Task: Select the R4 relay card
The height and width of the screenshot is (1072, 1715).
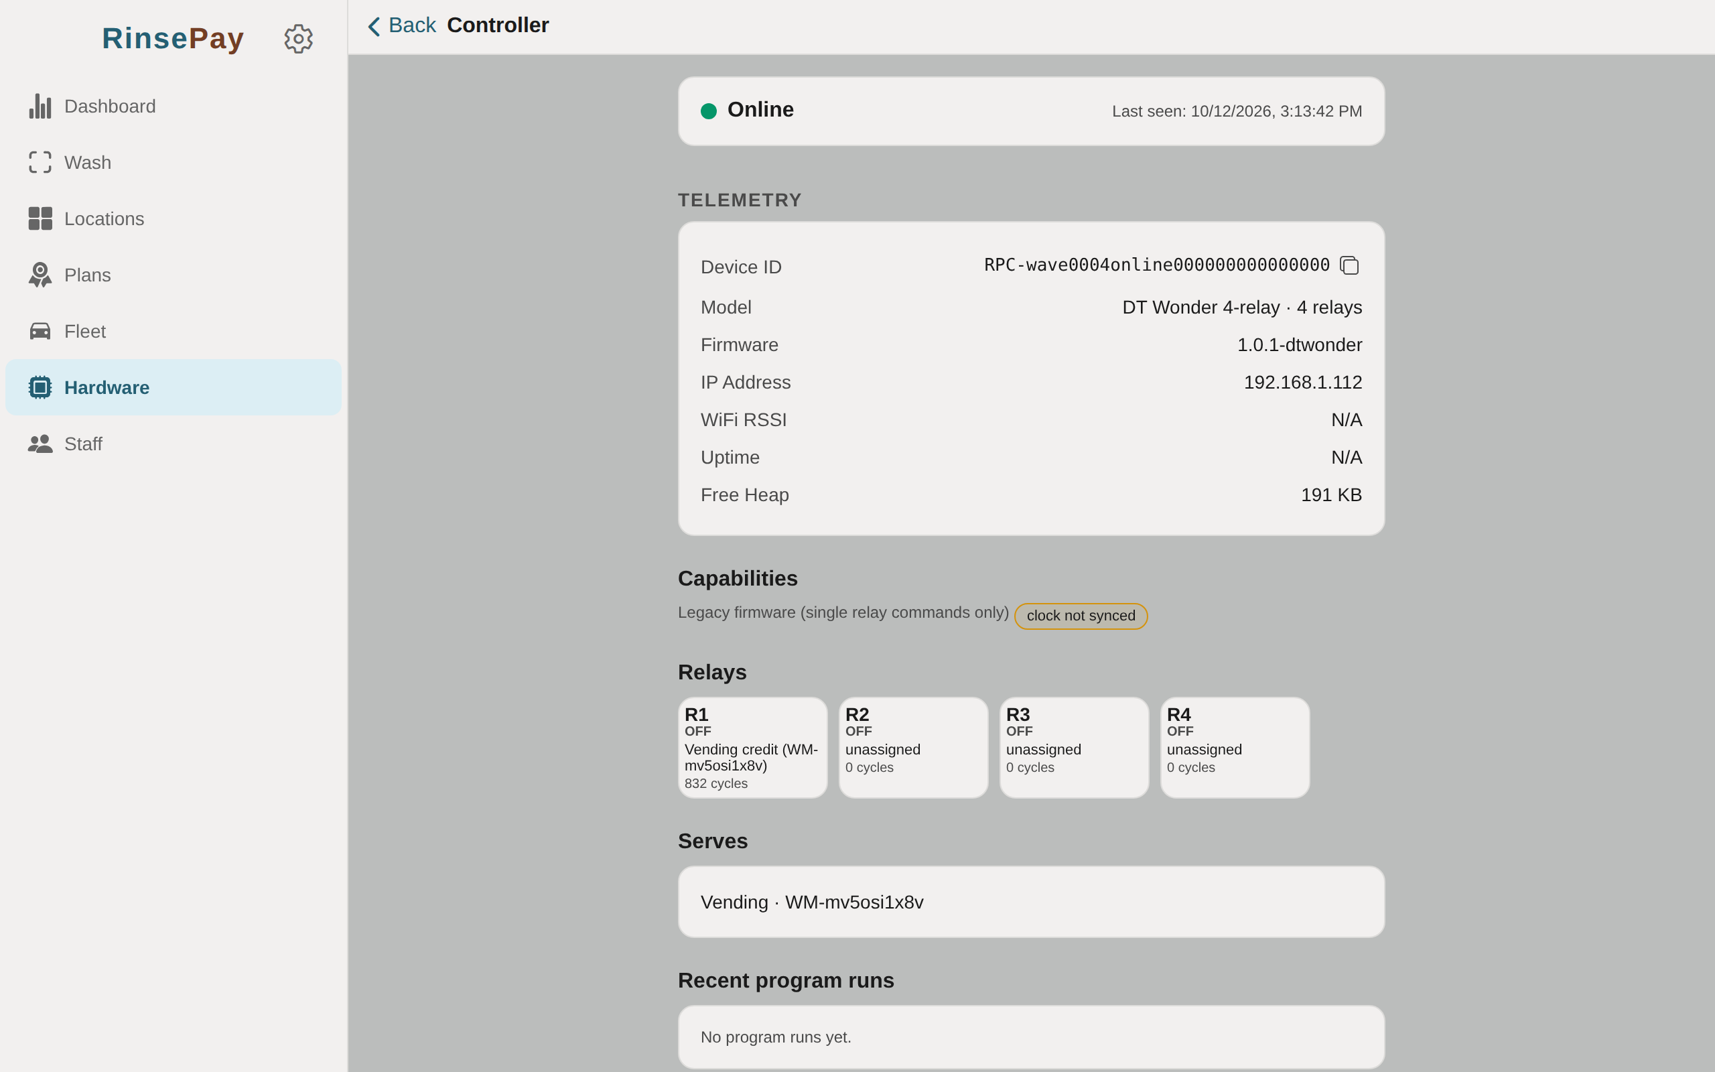Action: [x=1235, y=747]
